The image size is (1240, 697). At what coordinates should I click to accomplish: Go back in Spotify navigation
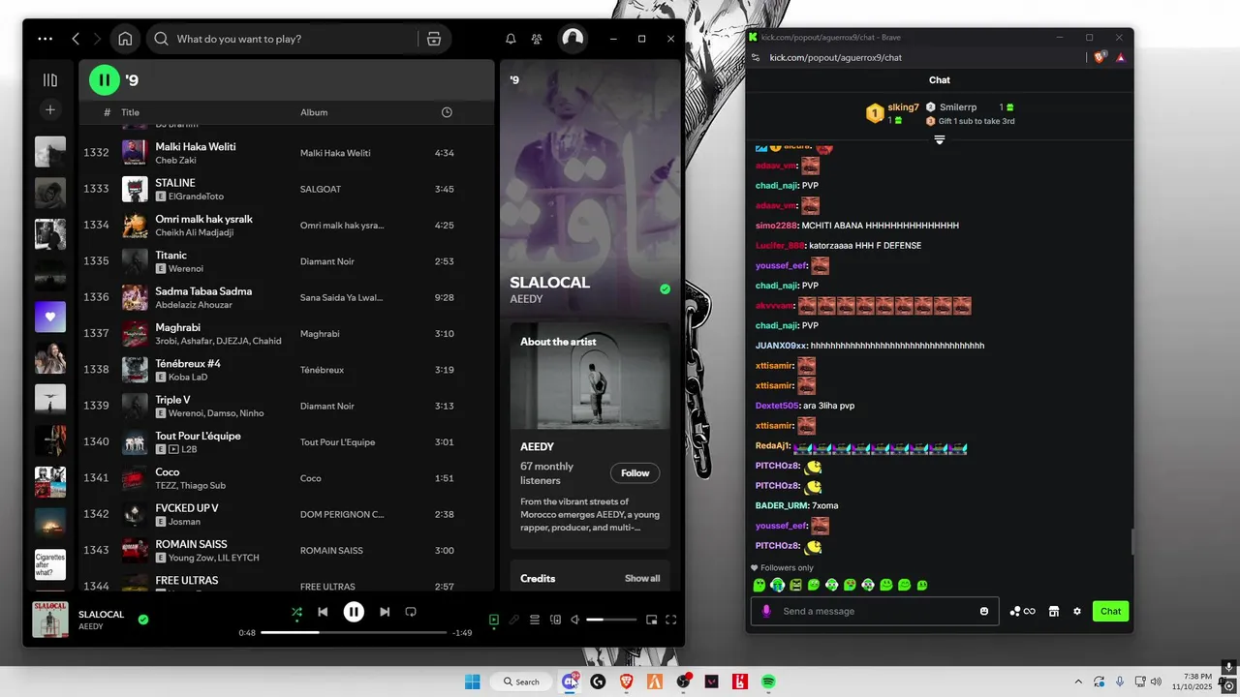[x=76, y=39]
